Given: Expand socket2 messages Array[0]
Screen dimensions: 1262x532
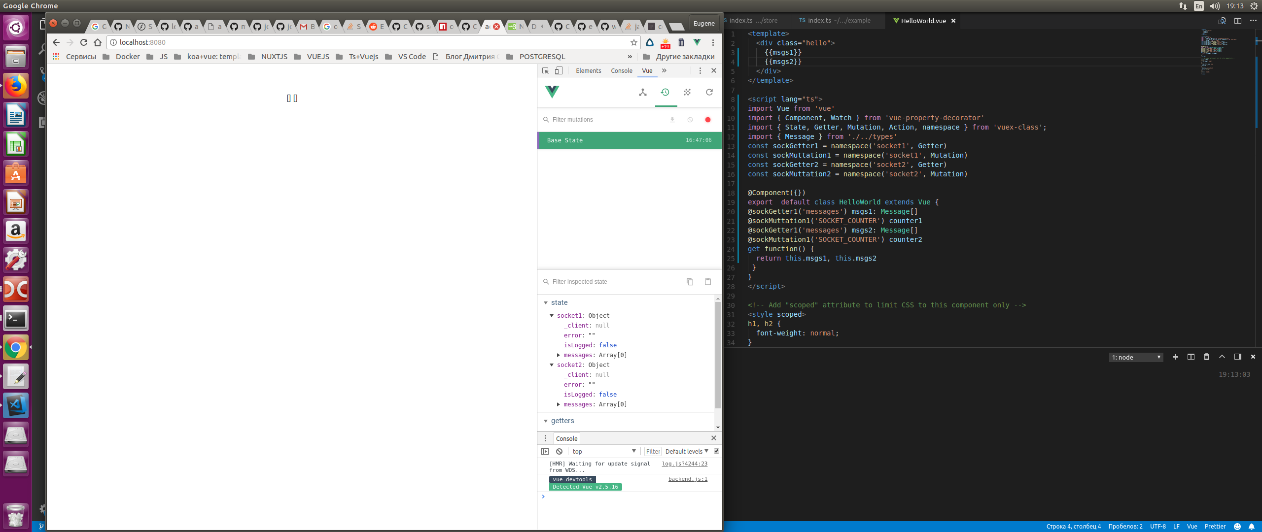Looking at the screenshot, I should click(559, 404).
